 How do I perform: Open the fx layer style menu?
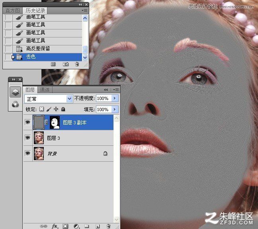(x=55, y=226)
